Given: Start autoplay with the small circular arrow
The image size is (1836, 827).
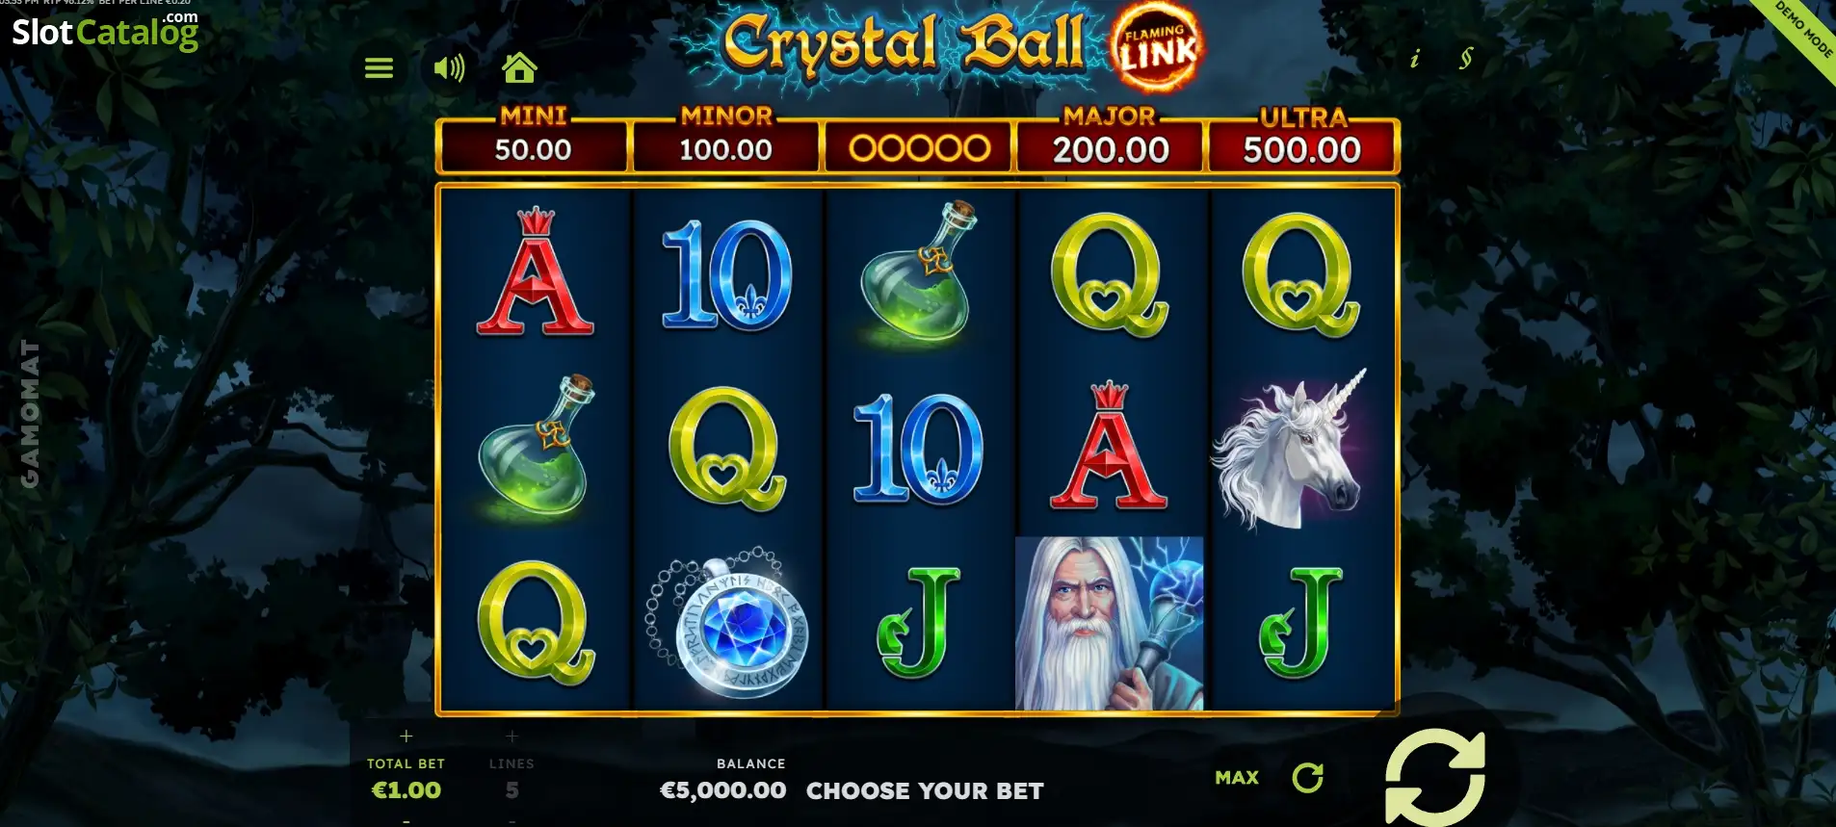Looking at the screenshot, I should pos(1307,777).
